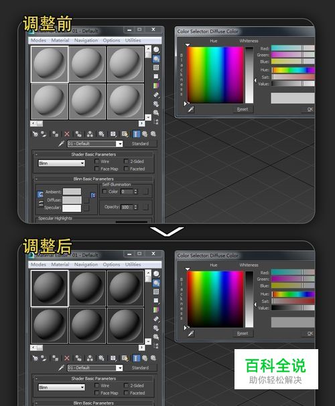
Task: Enable Wire checkbox in 调整后 editor
Action: pos(97,385)
